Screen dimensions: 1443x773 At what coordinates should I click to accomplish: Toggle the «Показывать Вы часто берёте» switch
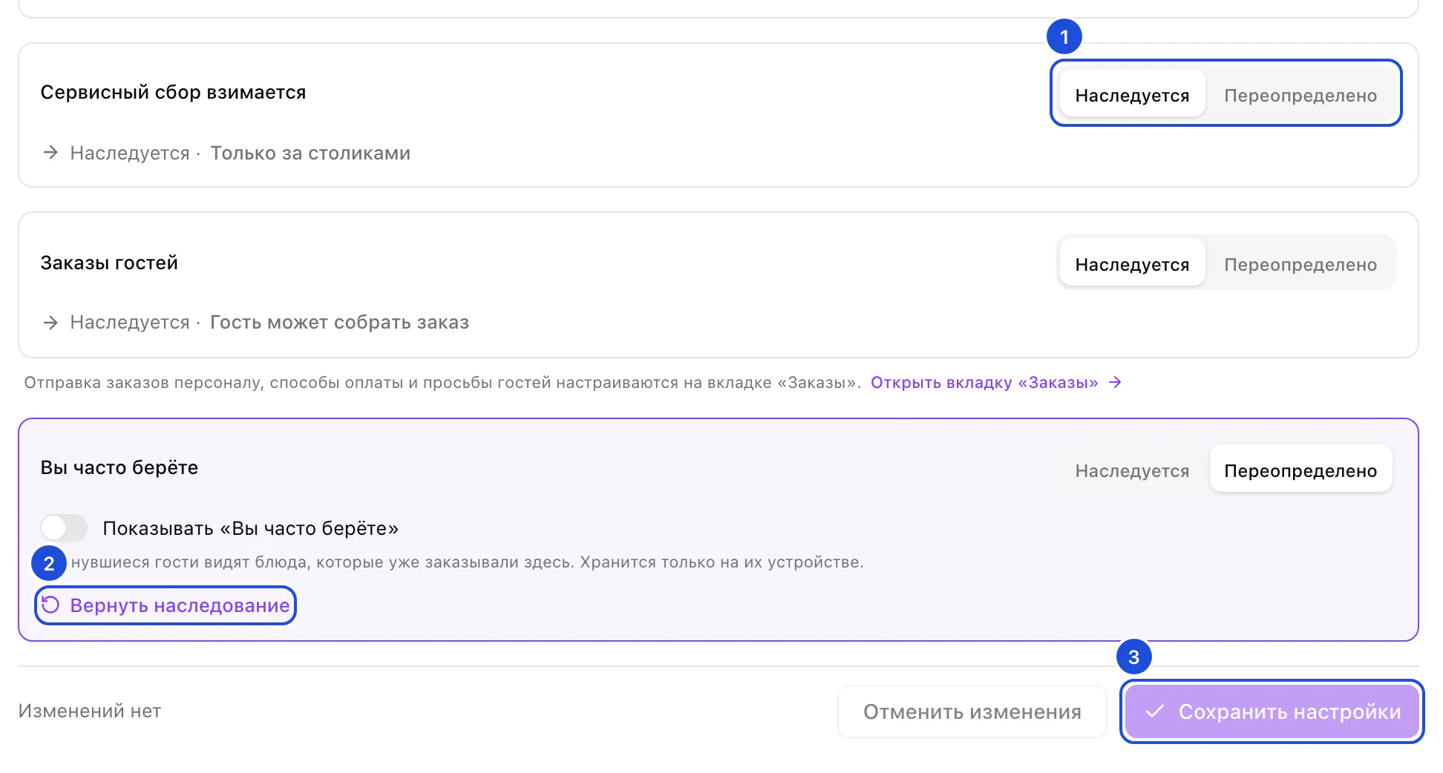tap(64, 527)
